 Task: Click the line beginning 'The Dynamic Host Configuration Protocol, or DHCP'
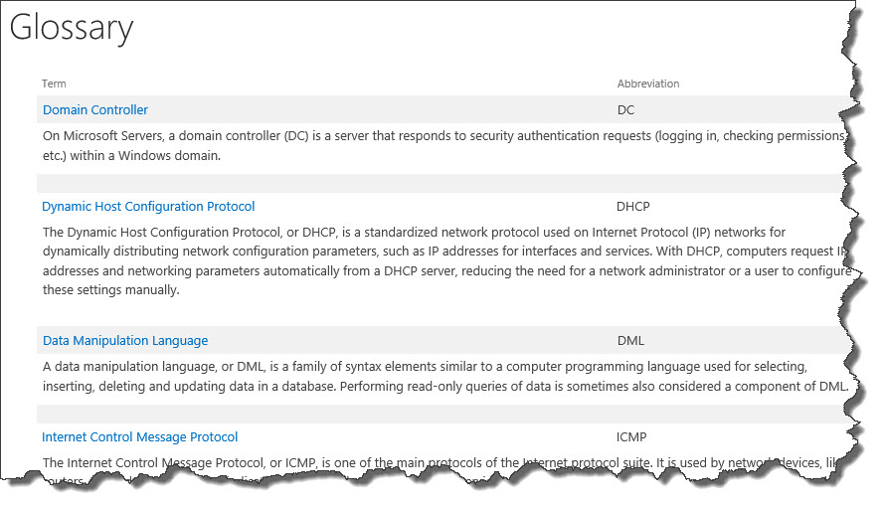(x=414, y=233)
